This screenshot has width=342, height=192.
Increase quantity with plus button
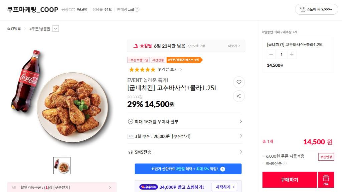(x=292, y=54)
